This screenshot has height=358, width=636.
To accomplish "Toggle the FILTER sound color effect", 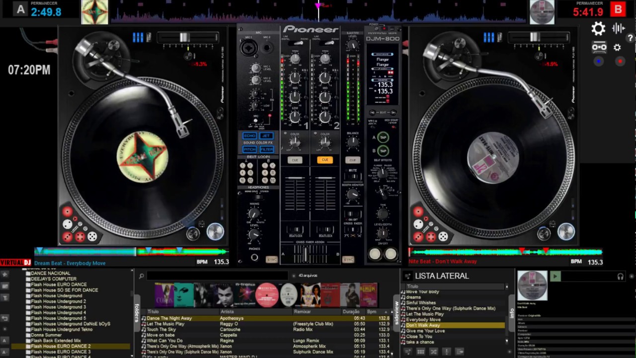I will (266, 149).
